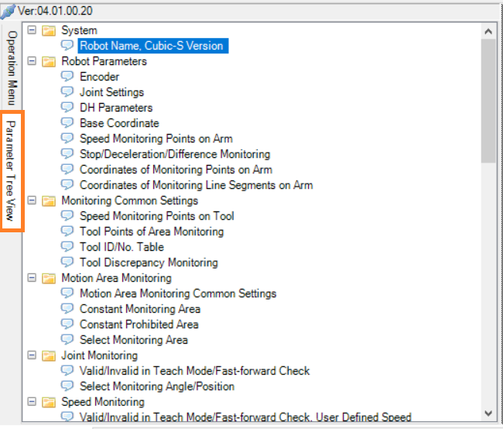Screen dimensions: 503x429
Task: Click bubble icon beside Speed Monitoring Points on Arm
Action: (67, 139)
